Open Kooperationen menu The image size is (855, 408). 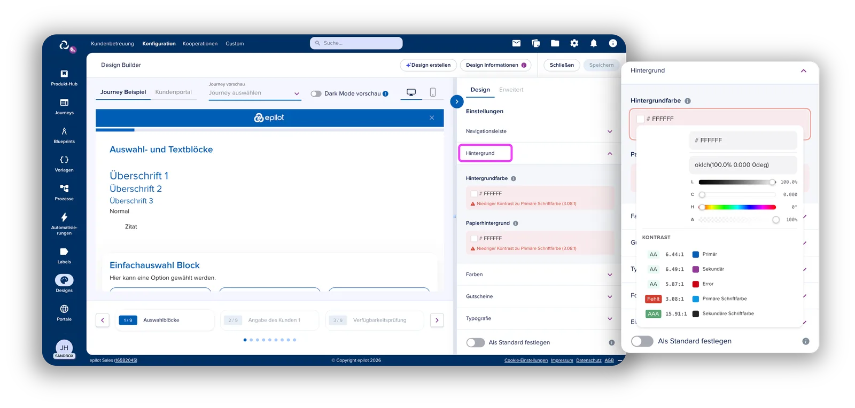pos(200,44)
